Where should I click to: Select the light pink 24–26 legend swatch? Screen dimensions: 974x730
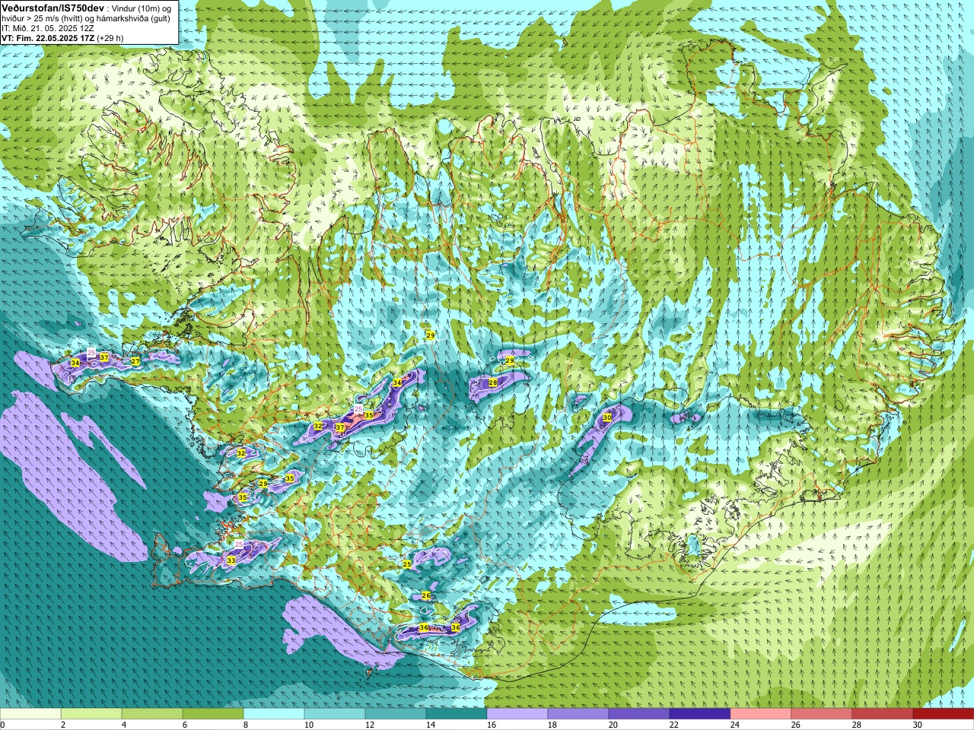coord(761,714)
